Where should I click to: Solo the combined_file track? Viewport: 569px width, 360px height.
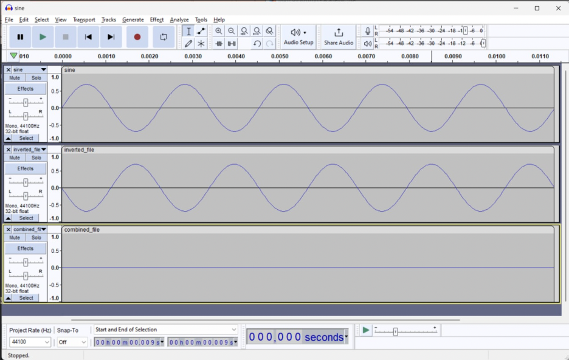36,237
